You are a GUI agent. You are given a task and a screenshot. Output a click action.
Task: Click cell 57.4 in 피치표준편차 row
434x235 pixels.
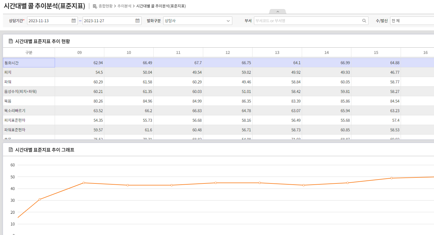point(376,120)
